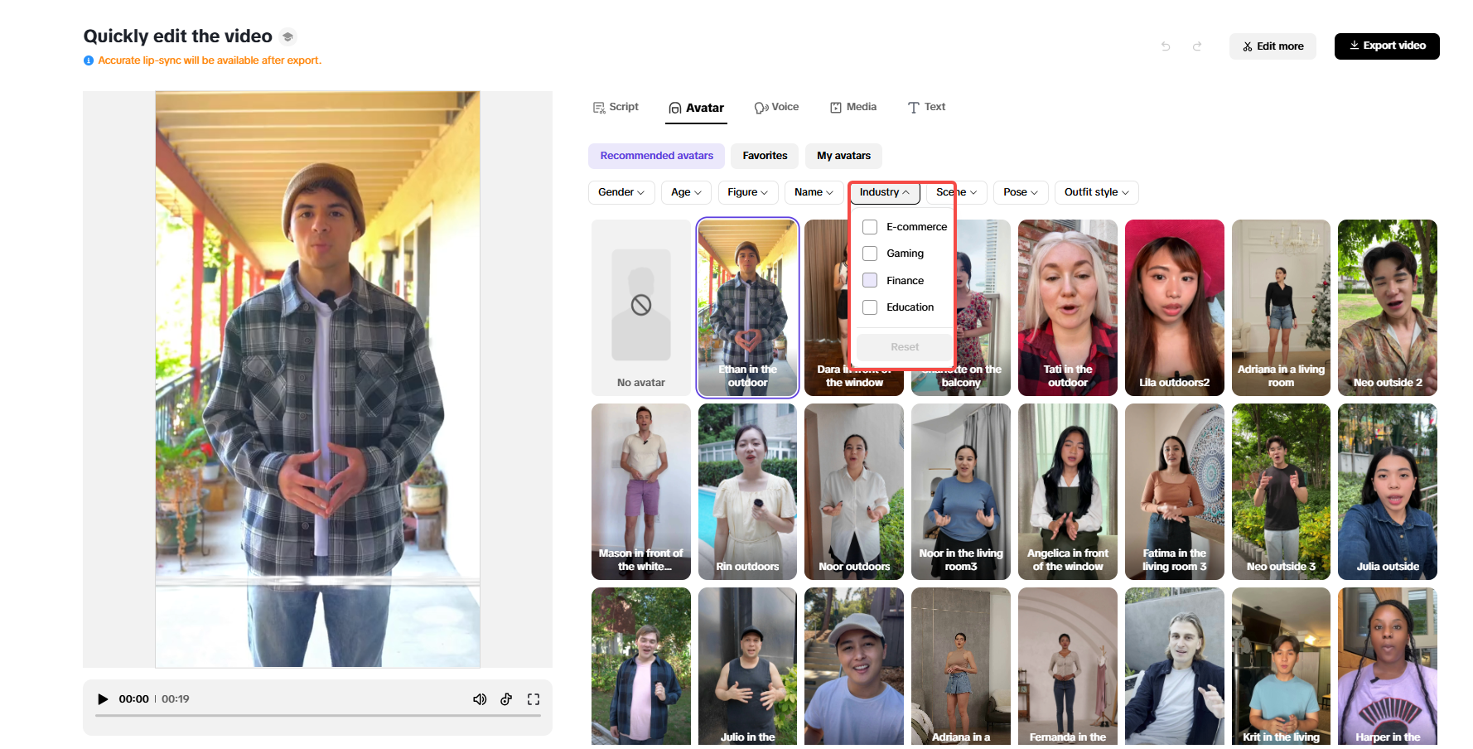The height and width of the screenshot is (749, 1473).
Task: Redo the last edit
Action: [1197, 46]
